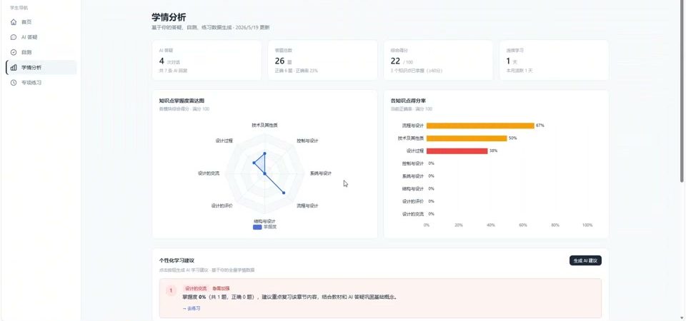Click bar chart row label 设计的交流

[x=413, y=214]
